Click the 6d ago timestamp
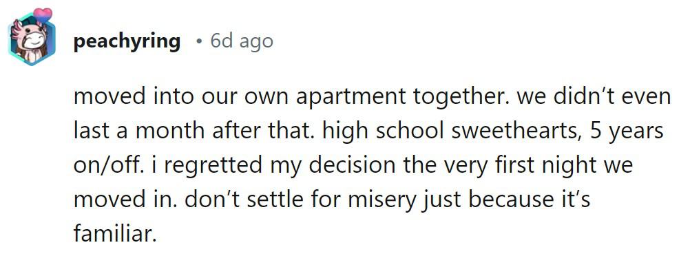The height and width of the screenshot is (256, 690). pyautogui.click(x=242, y=41)
